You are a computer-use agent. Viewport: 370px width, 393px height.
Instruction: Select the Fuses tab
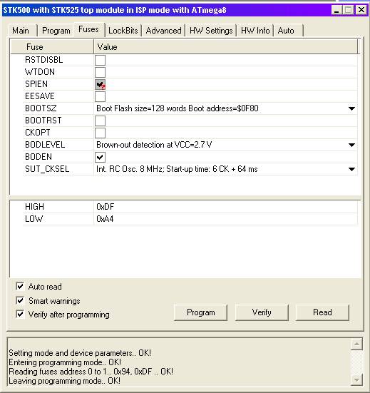[88, 29]
